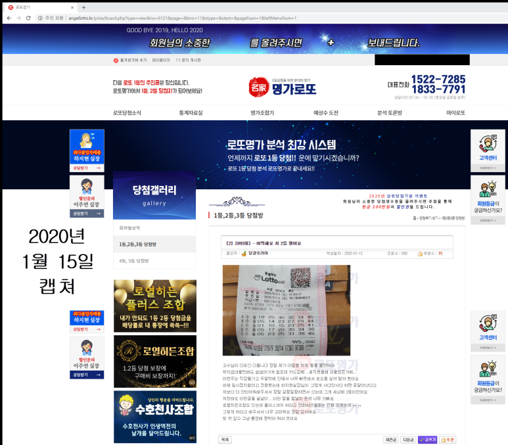
Task: Open the 예상수 도전 menu
Action: (x=325, y=113)
